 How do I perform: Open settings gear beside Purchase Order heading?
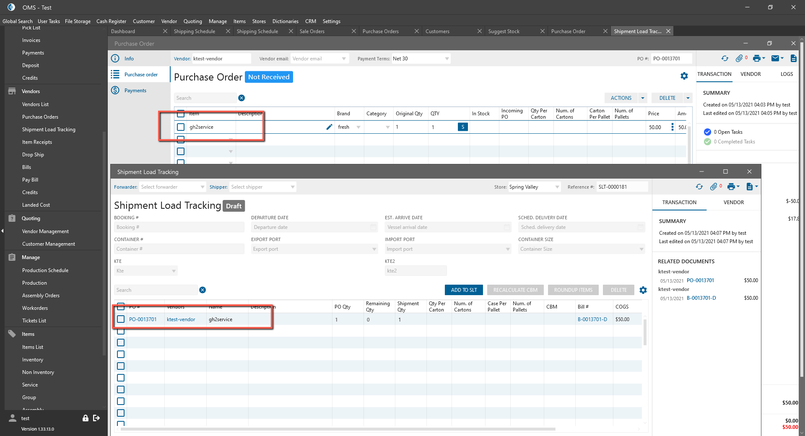click(x=684, y=76)
